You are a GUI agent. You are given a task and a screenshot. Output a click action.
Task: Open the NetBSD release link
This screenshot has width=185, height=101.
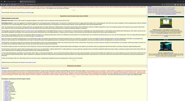(6, 86)
